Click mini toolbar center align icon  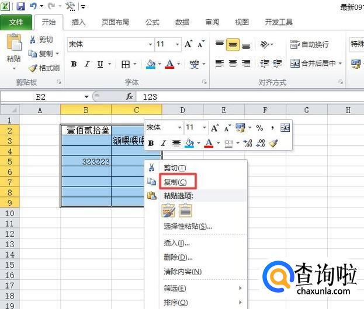(176, 143)
